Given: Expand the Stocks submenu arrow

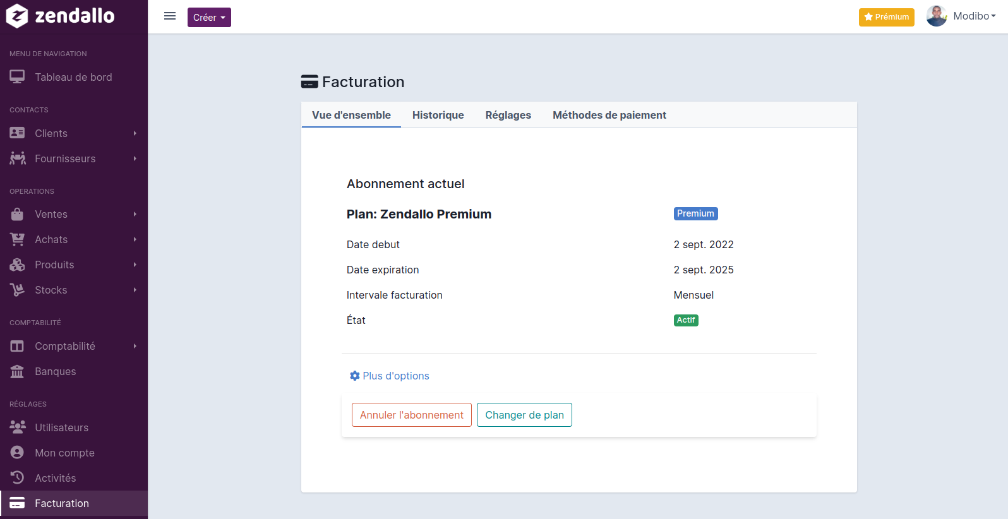Looking at the screenshot, I should (135, 290).
